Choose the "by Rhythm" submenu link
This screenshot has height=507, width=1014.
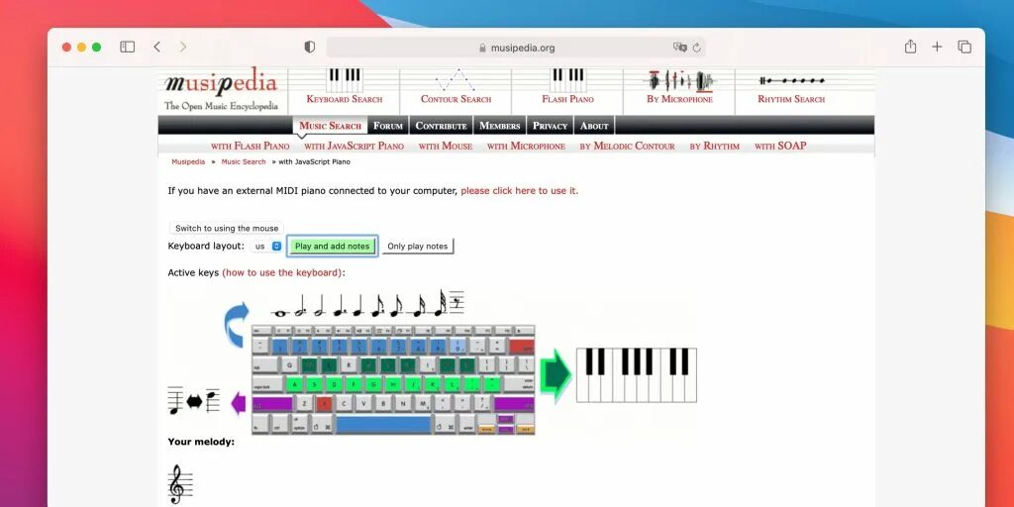click(x=715, y=147)
